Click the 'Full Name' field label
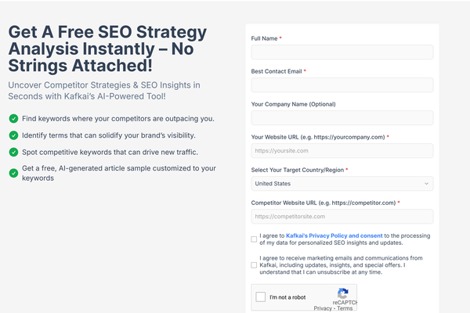Screen dimensions: 470x313 pos(264,38)
